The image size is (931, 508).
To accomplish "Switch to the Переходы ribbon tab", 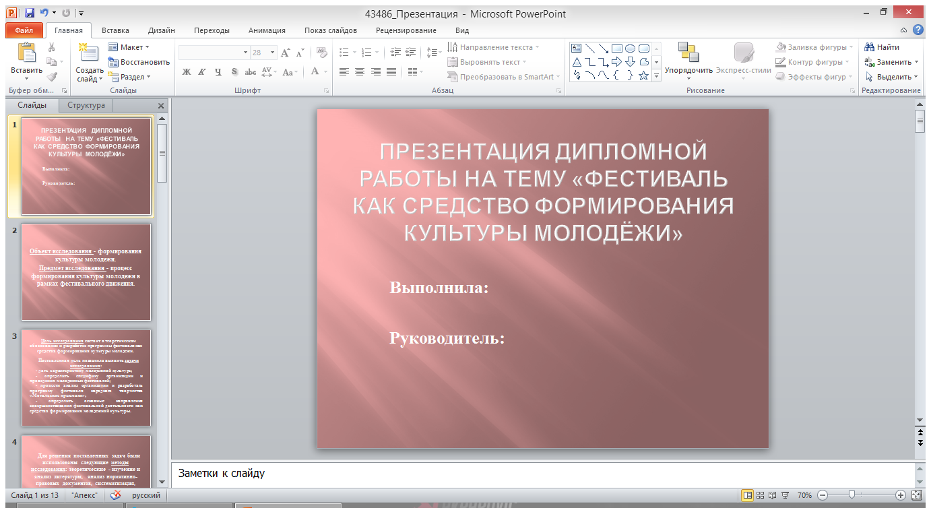I will (x=212, y=30).
